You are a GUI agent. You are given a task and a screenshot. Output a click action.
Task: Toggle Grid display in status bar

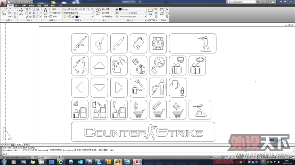[36, 157]
